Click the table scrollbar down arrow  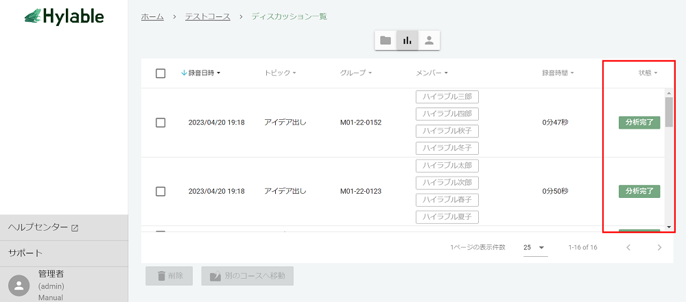[x=669, y=227]
